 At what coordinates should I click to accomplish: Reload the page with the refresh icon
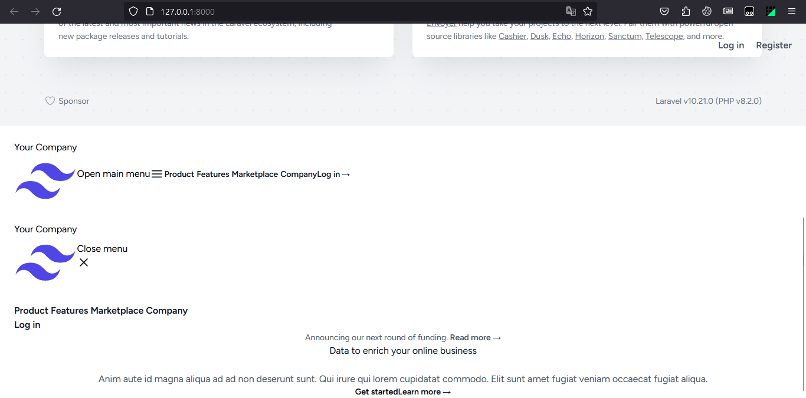[57, 11]
